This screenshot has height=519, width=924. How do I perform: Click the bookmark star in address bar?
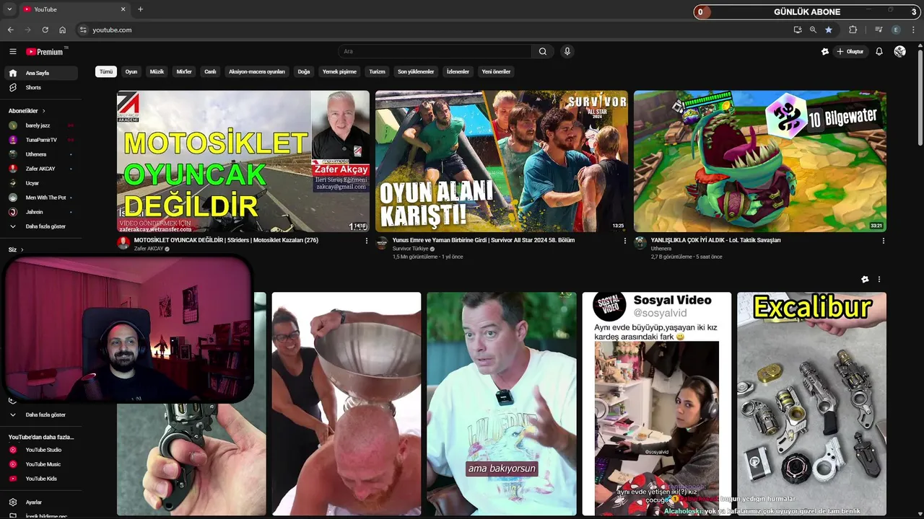point(829,30)
